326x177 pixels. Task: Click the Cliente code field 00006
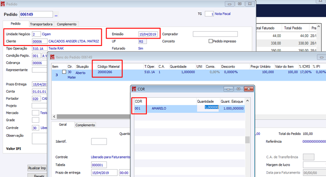40,41
